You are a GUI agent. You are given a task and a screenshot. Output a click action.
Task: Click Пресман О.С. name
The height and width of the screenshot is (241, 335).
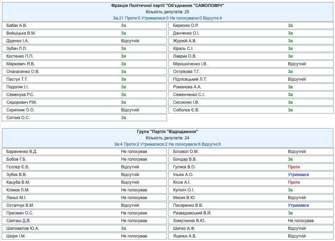20,213
